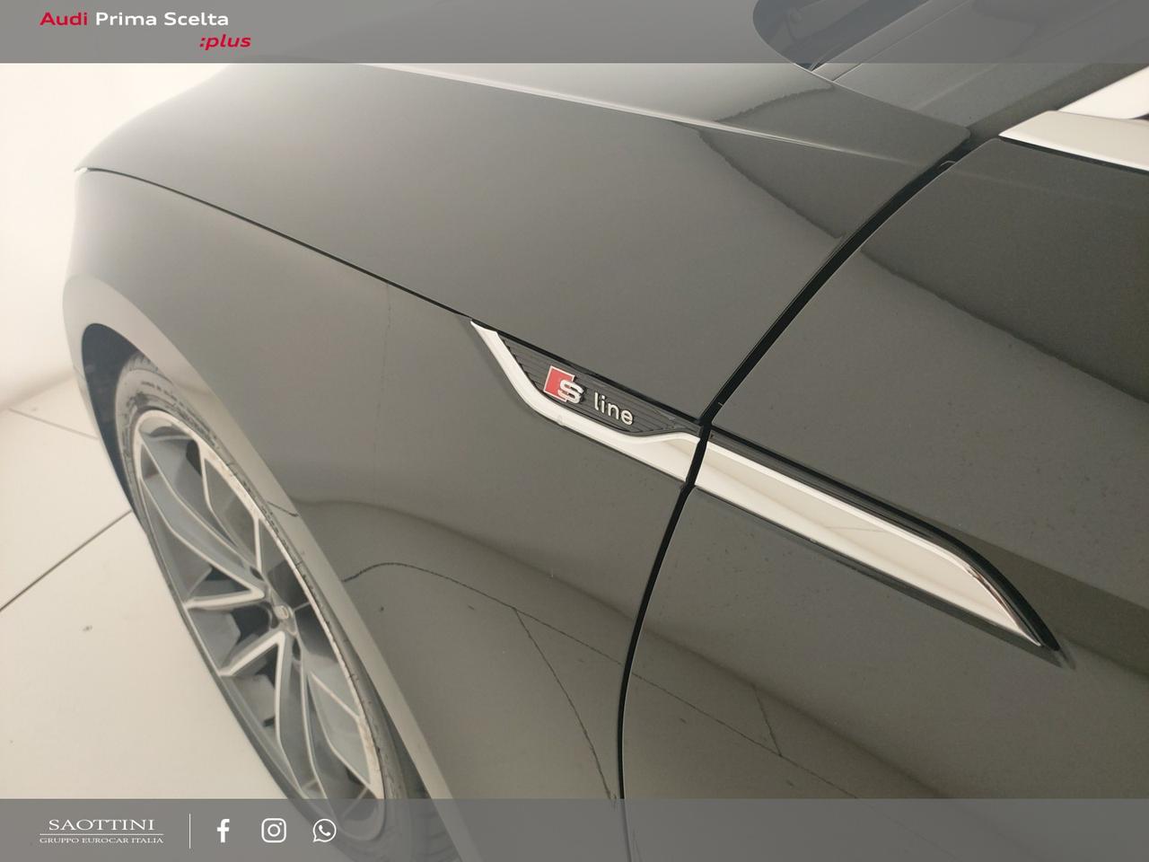
Task: Select the S line fender badge
Action: tap(583, 397)
